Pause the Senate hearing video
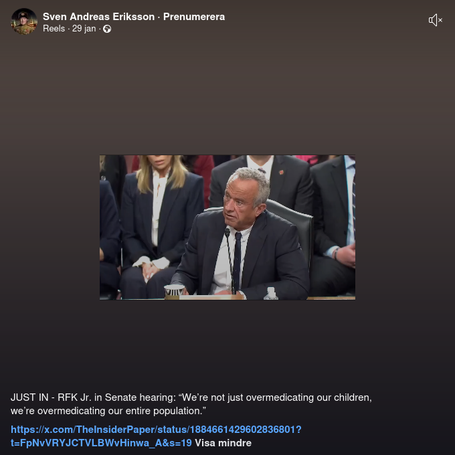455x455 pixels. point(227,227)
